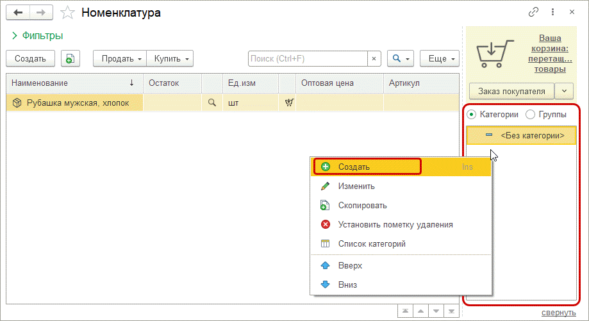This screenshot has height=321, width=589.
Task: Click the forward navigation arrow
Action: (40, 12)
